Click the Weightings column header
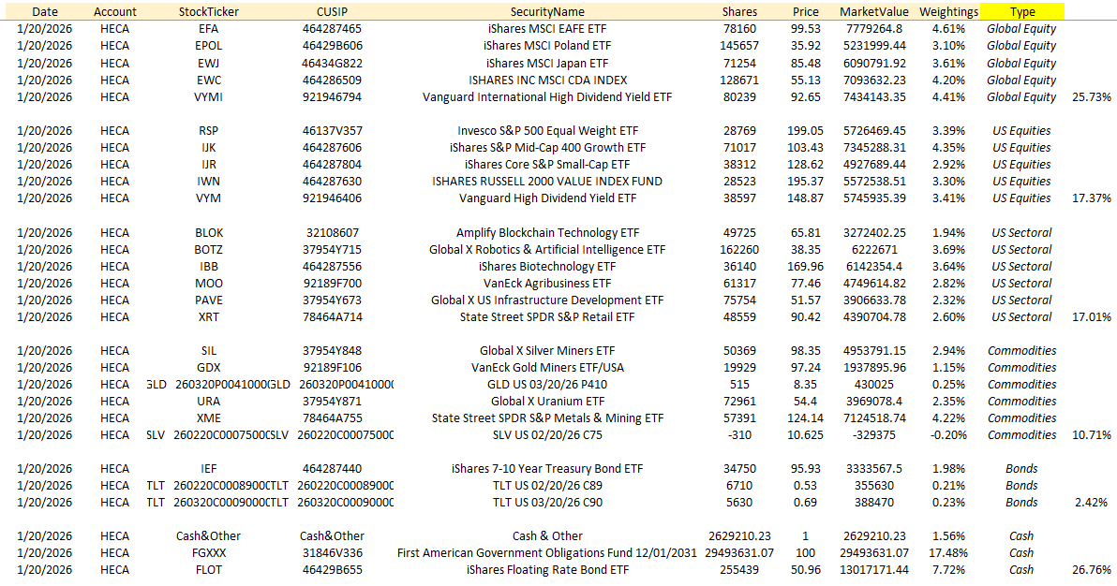 coord(949,12)
